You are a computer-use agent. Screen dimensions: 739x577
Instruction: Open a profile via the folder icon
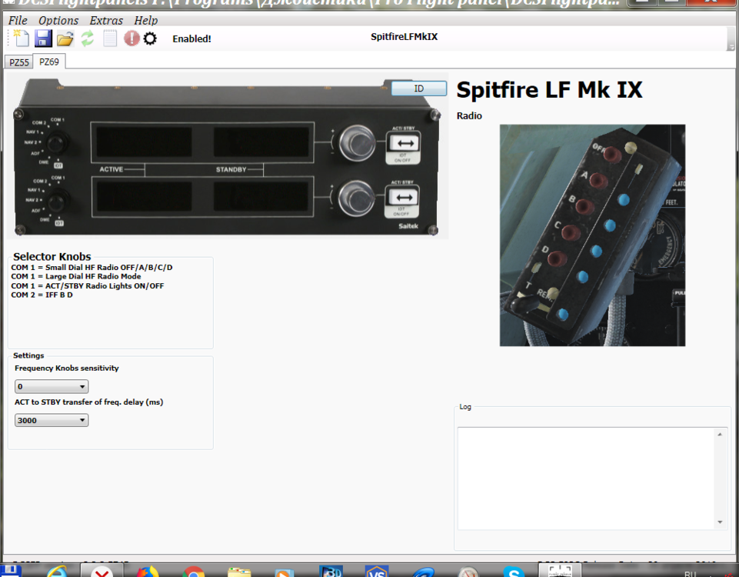65,38
